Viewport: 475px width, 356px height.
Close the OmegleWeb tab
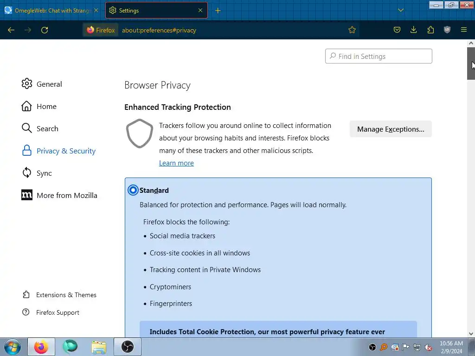click(x=96, y=10)
